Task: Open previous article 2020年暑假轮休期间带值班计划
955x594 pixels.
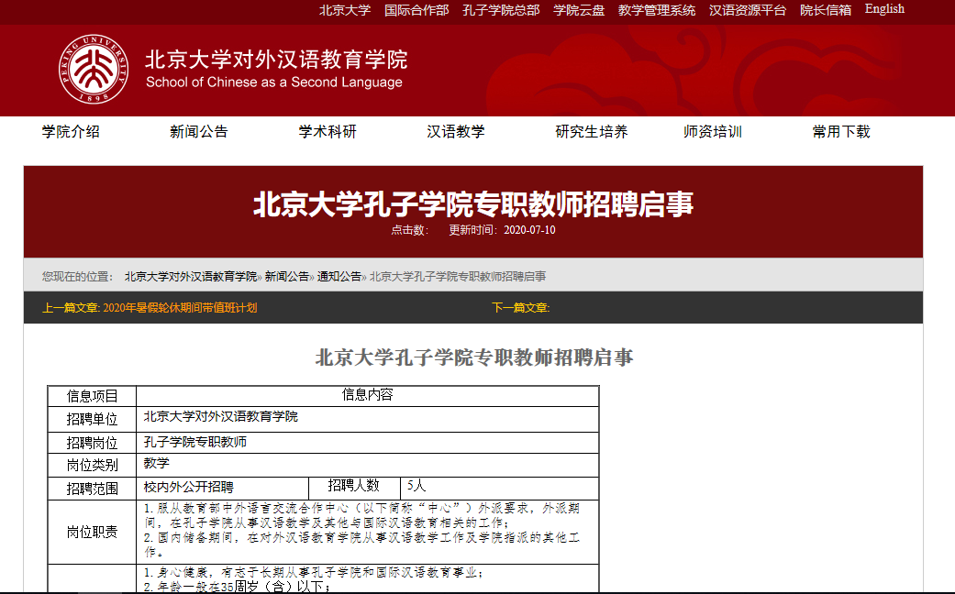Action: [180, 308]
